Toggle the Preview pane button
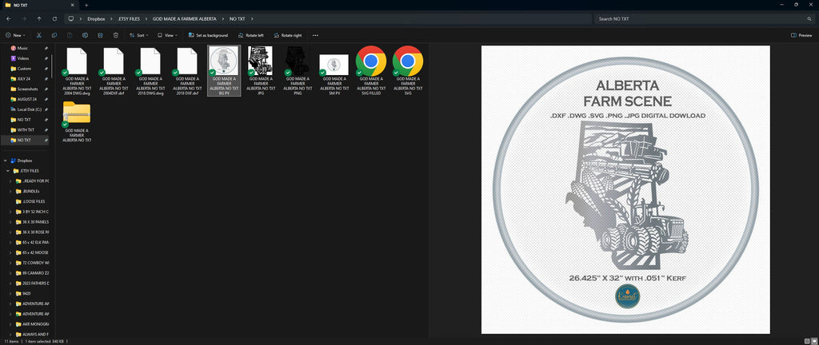819x345 pixels. 801,35
